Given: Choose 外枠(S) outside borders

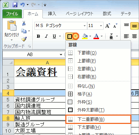Looking at the screenshot, I should (98, 102).
